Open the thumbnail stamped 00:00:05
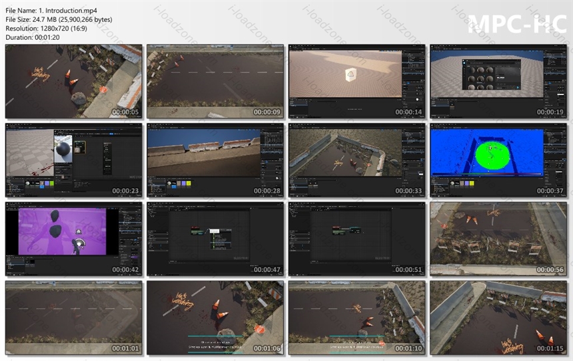 74,81
